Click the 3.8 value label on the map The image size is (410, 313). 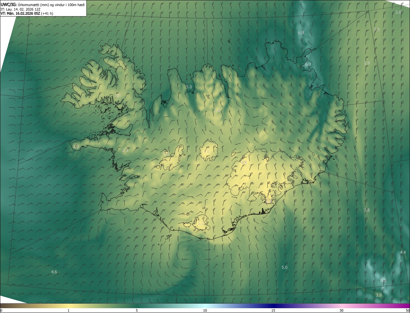pyautogui.click(x=367, y=210)
